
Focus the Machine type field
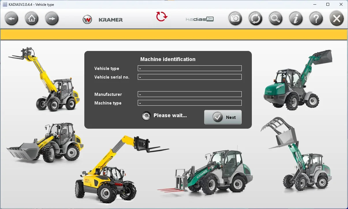pyautogui.click(x=189, y=103)
